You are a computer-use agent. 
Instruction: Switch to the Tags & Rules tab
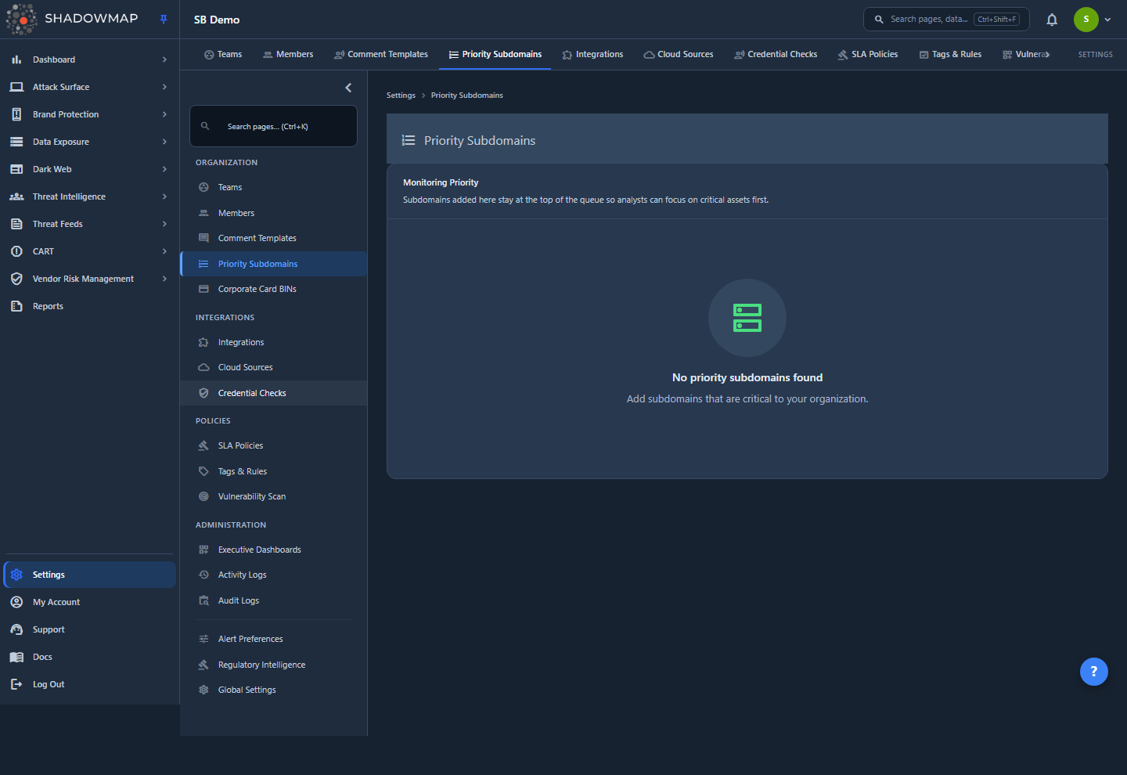pyautogui.click(x=950, y=54)
